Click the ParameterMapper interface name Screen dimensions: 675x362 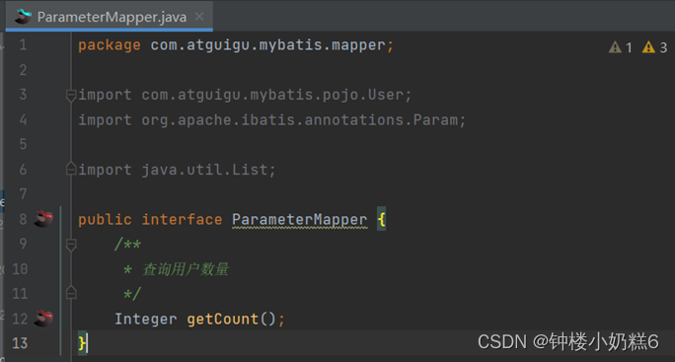(300, 220)
